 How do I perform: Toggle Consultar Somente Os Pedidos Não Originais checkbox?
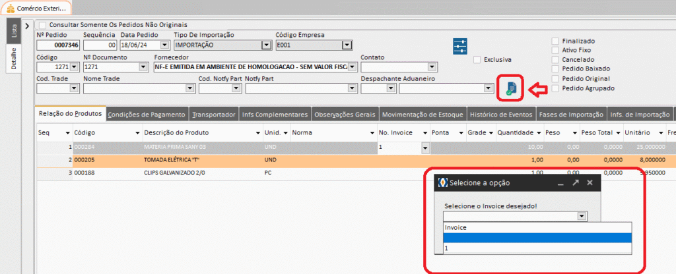click(43, 25)
